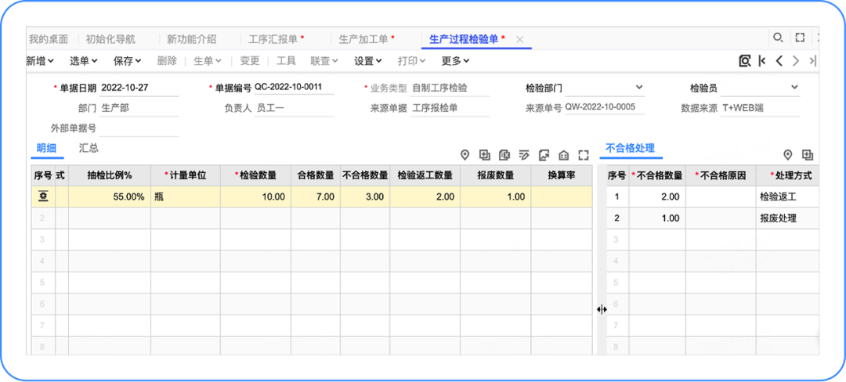Open the 设置 menu

pos(367,61)
